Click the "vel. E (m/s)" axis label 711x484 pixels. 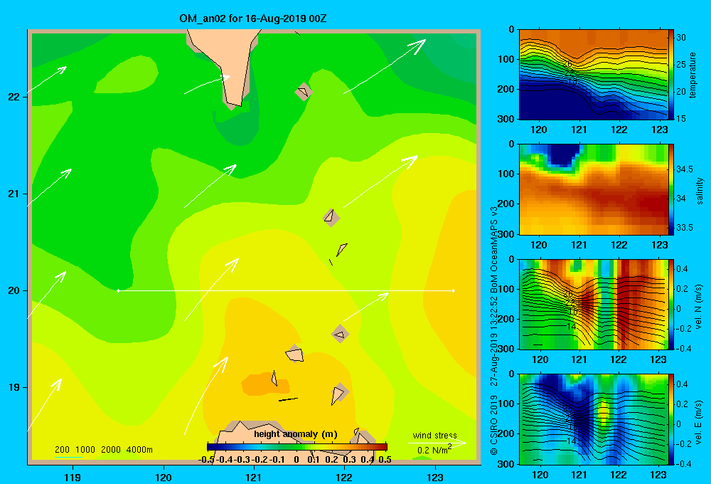(698, 421)
